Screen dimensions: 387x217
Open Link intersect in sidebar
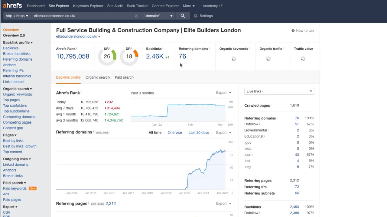click(14, 82)
